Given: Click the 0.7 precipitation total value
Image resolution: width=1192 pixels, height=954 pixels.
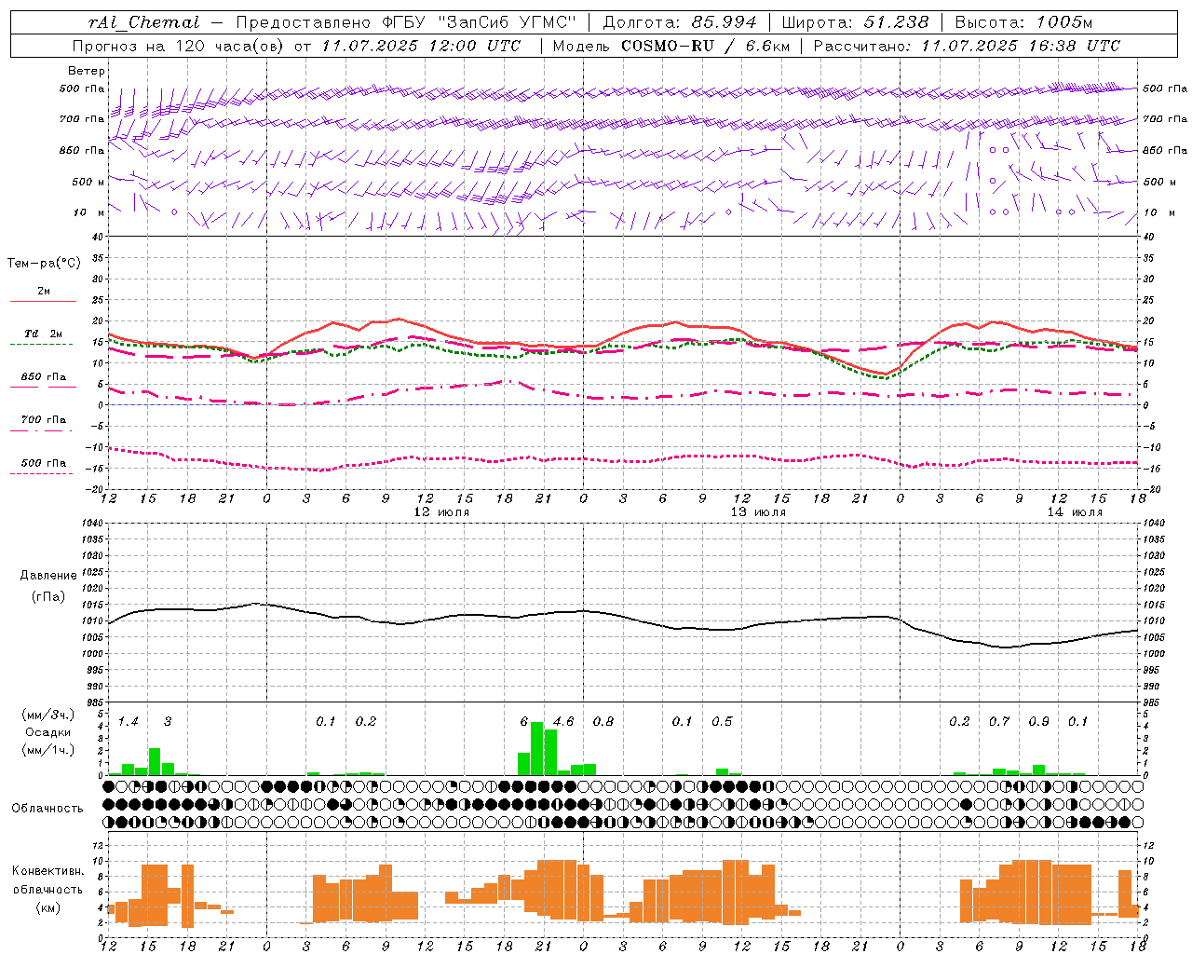Looking at the screenshot, I should pos(999,721).
